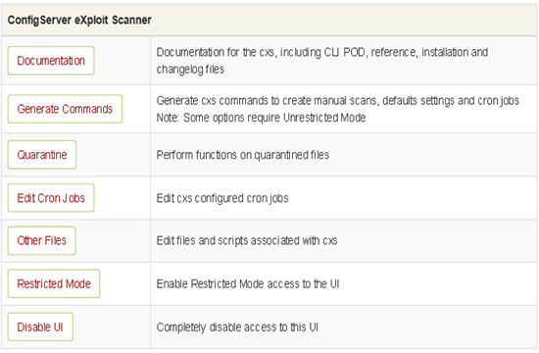This screenshot has width=539, height=353.
Task: Click the words 'Unrestricted Mode' in the note
Action: [x=324, y=118]
